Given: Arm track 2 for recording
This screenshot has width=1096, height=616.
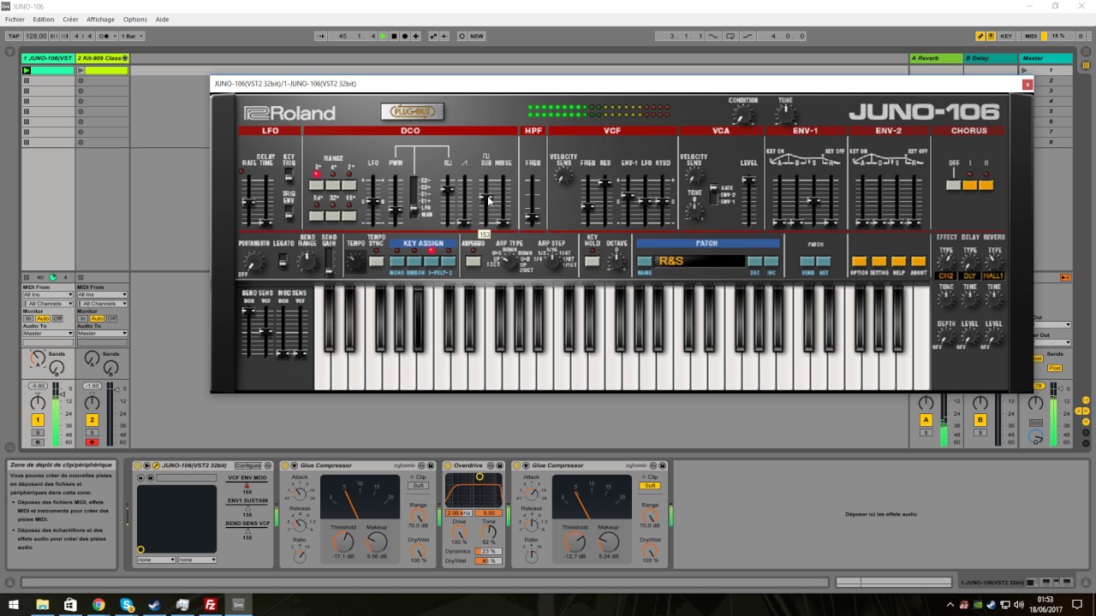Looking at the screenshot, I should (92, 441).
